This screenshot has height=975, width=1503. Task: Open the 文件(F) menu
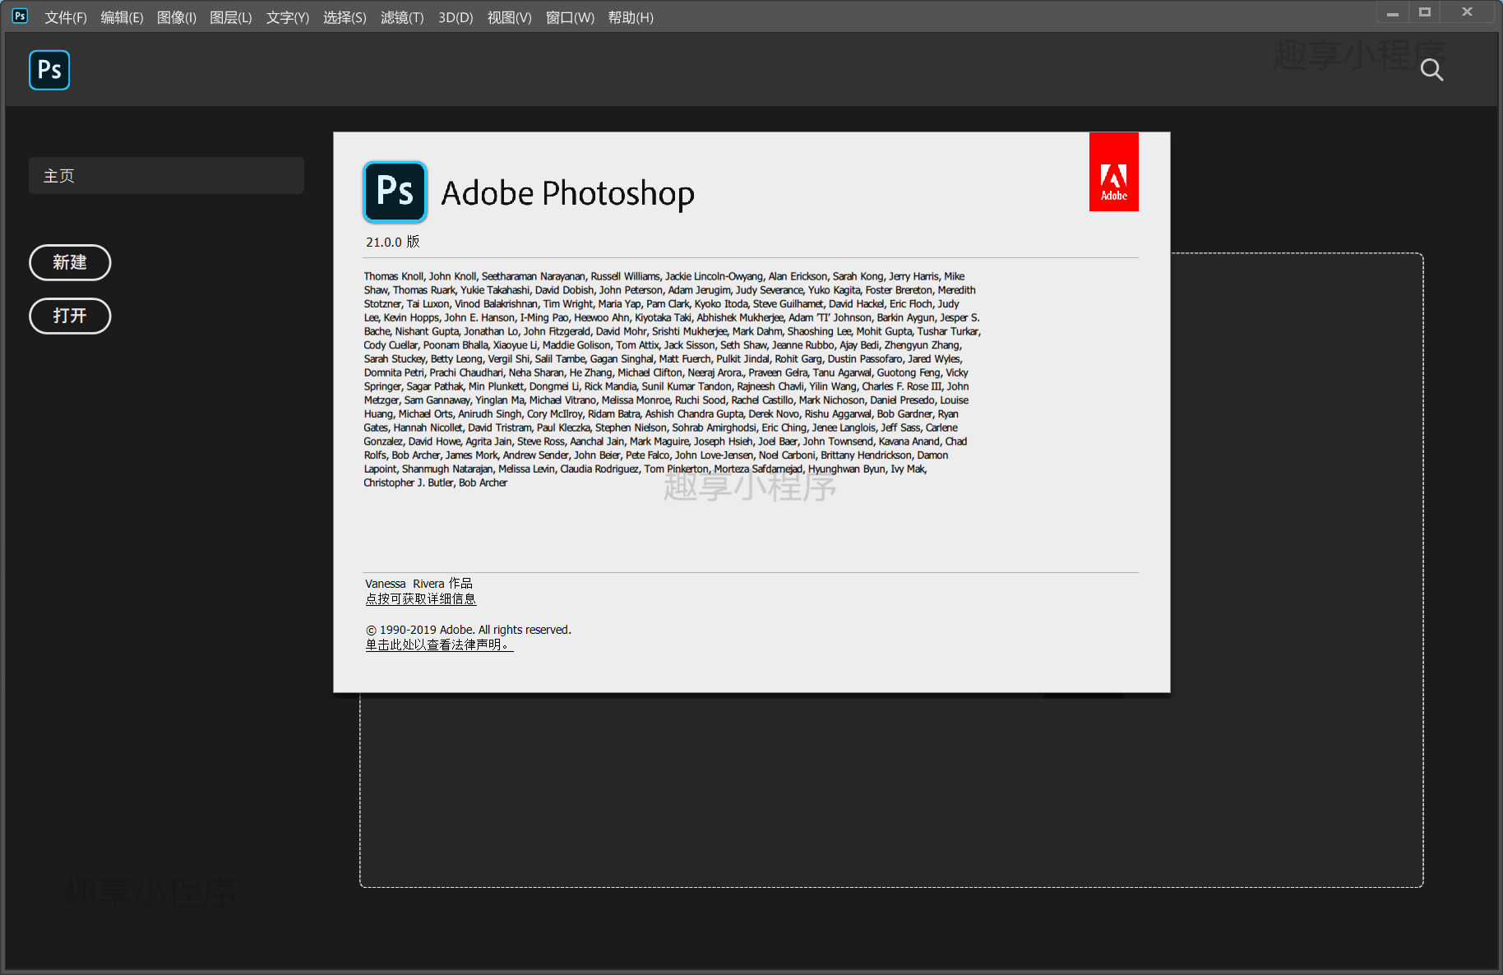[x=66, y=17]
